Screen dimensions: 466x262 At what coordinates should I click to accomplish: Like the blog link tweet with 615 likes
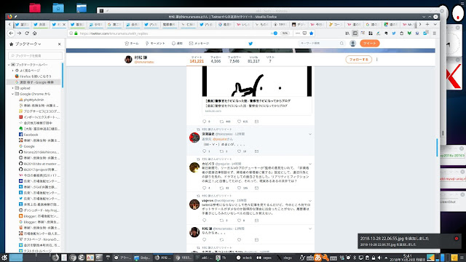point(239,122)
